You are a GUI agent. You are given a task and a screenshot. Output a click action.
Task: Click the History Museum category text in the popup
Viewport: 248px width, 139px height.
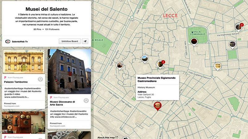point(146,87)
